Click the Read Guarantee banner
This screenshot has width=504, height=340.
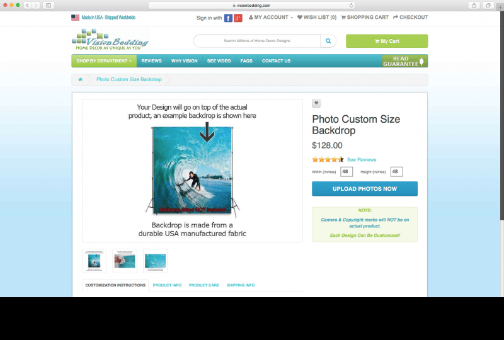[404, 61]
